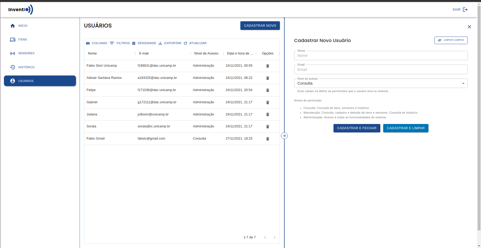Click the Histórico clock icon in sidebar

click(12, 67)
